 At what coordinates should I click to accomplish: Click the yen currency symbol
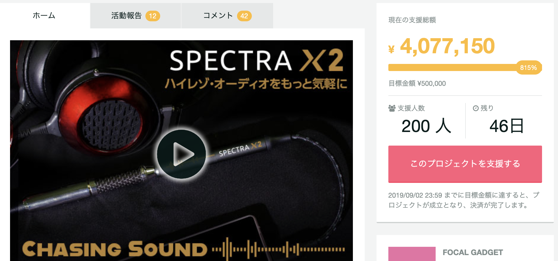point(391,49)
